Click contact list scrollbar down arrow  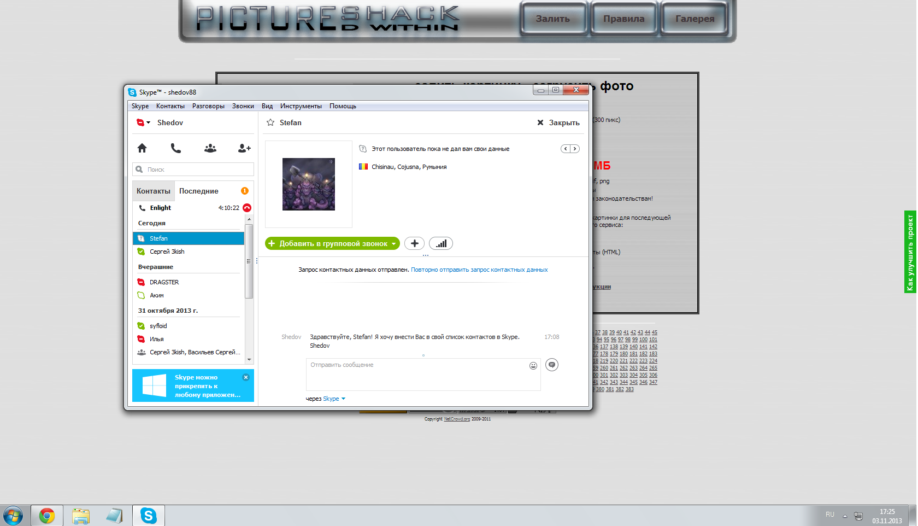[249, 360]
